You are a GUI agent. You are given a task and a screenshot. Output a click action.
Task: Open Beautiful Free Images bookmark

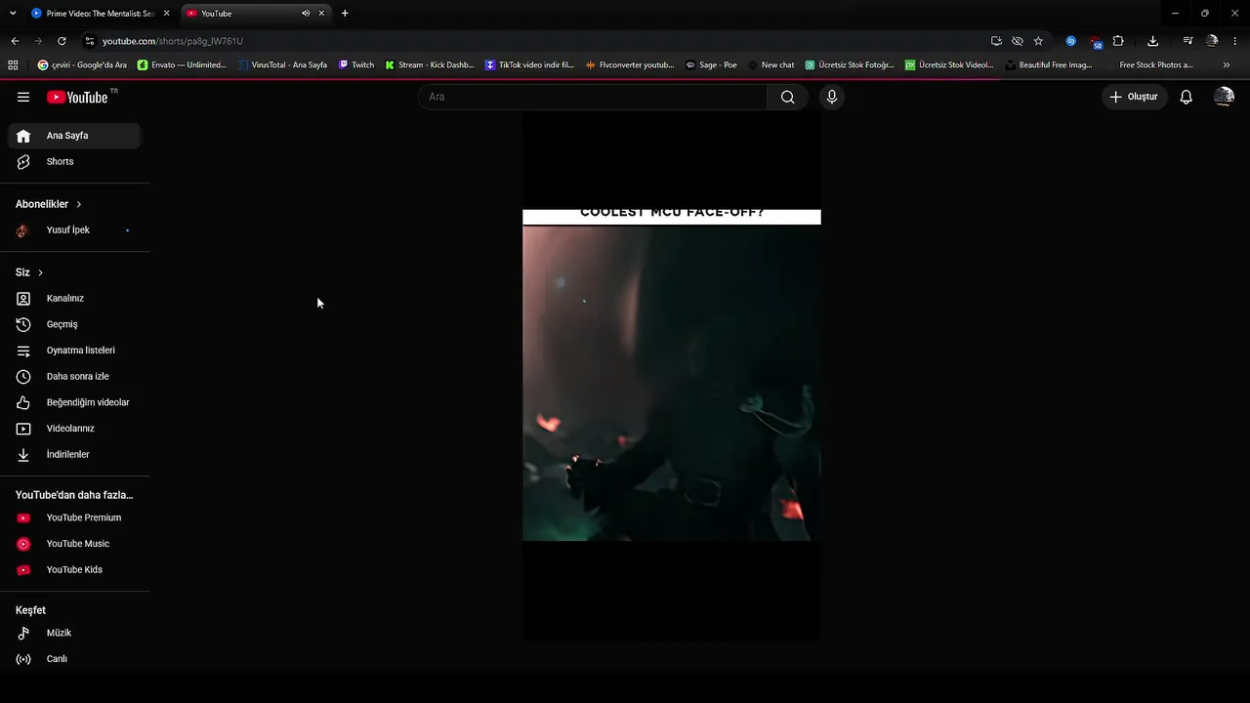pos(1049,65)
